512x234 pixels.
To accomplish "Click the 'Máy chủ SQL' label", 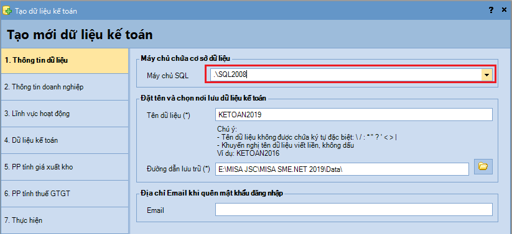I will (167, 76).
